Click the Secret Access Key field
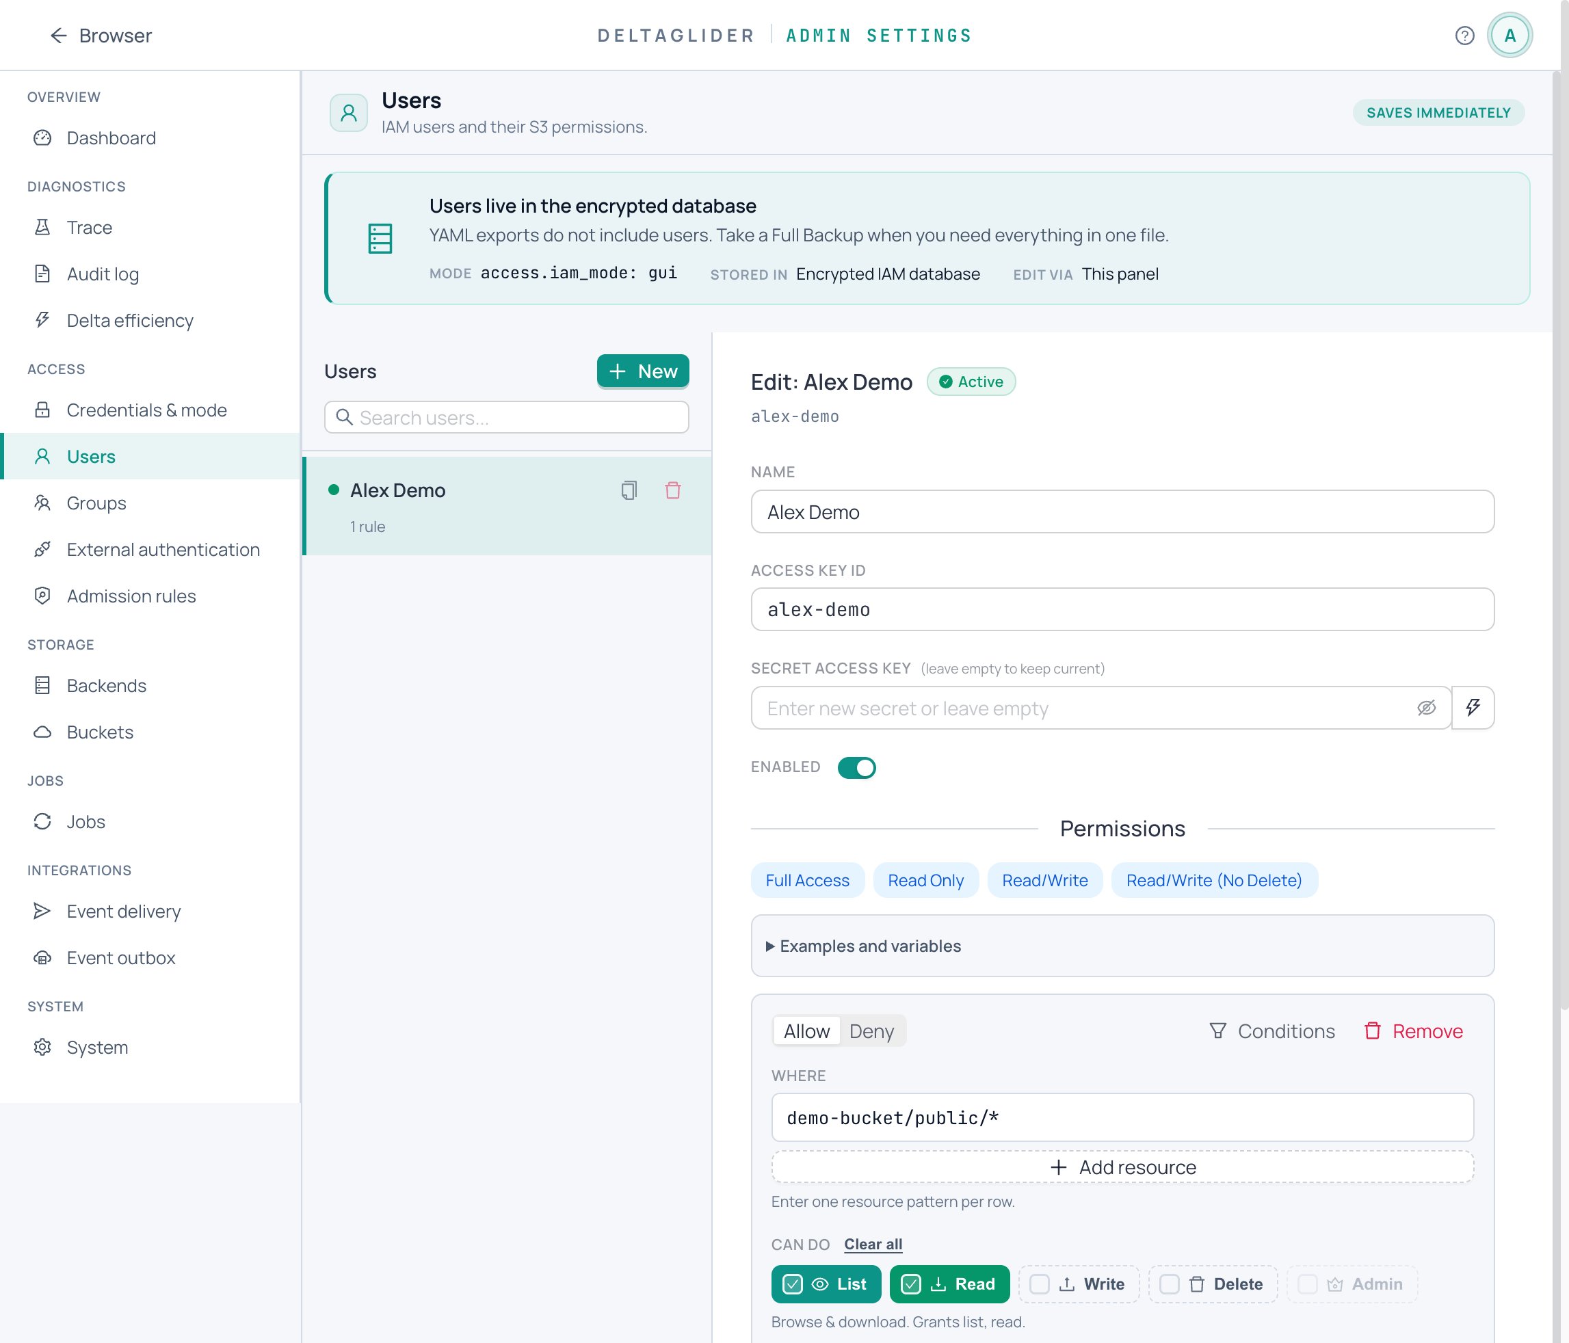 tap(1101, 708)
